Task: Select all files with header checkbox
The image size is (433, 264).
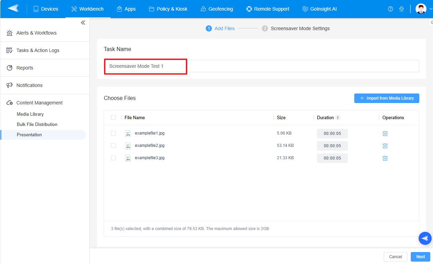Action: 113,117
